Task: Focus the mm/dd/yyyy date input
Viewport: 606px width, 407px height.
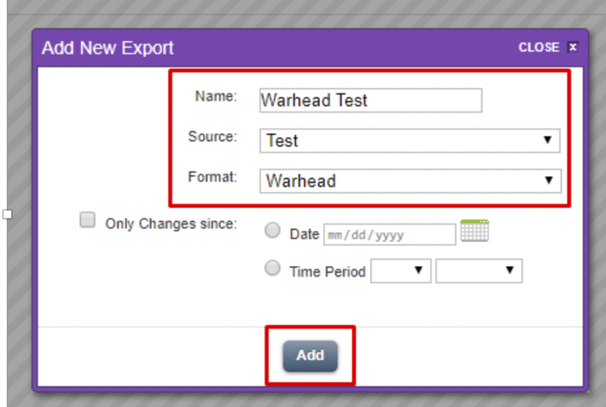Action: point(389,234)
